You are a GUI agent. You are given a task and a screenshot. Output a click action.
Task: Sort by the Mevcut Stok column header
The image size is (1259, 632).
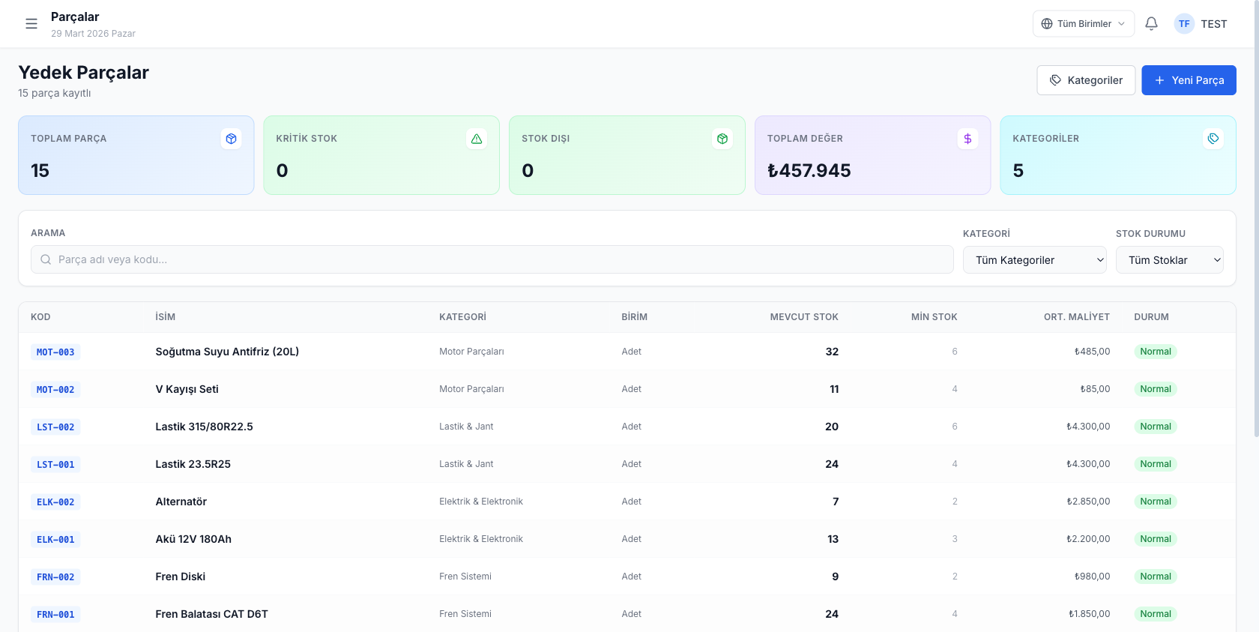[x=803, y=317]
